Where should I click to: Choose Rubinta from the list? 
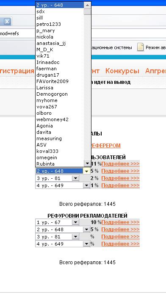click(x=60, y=164)
